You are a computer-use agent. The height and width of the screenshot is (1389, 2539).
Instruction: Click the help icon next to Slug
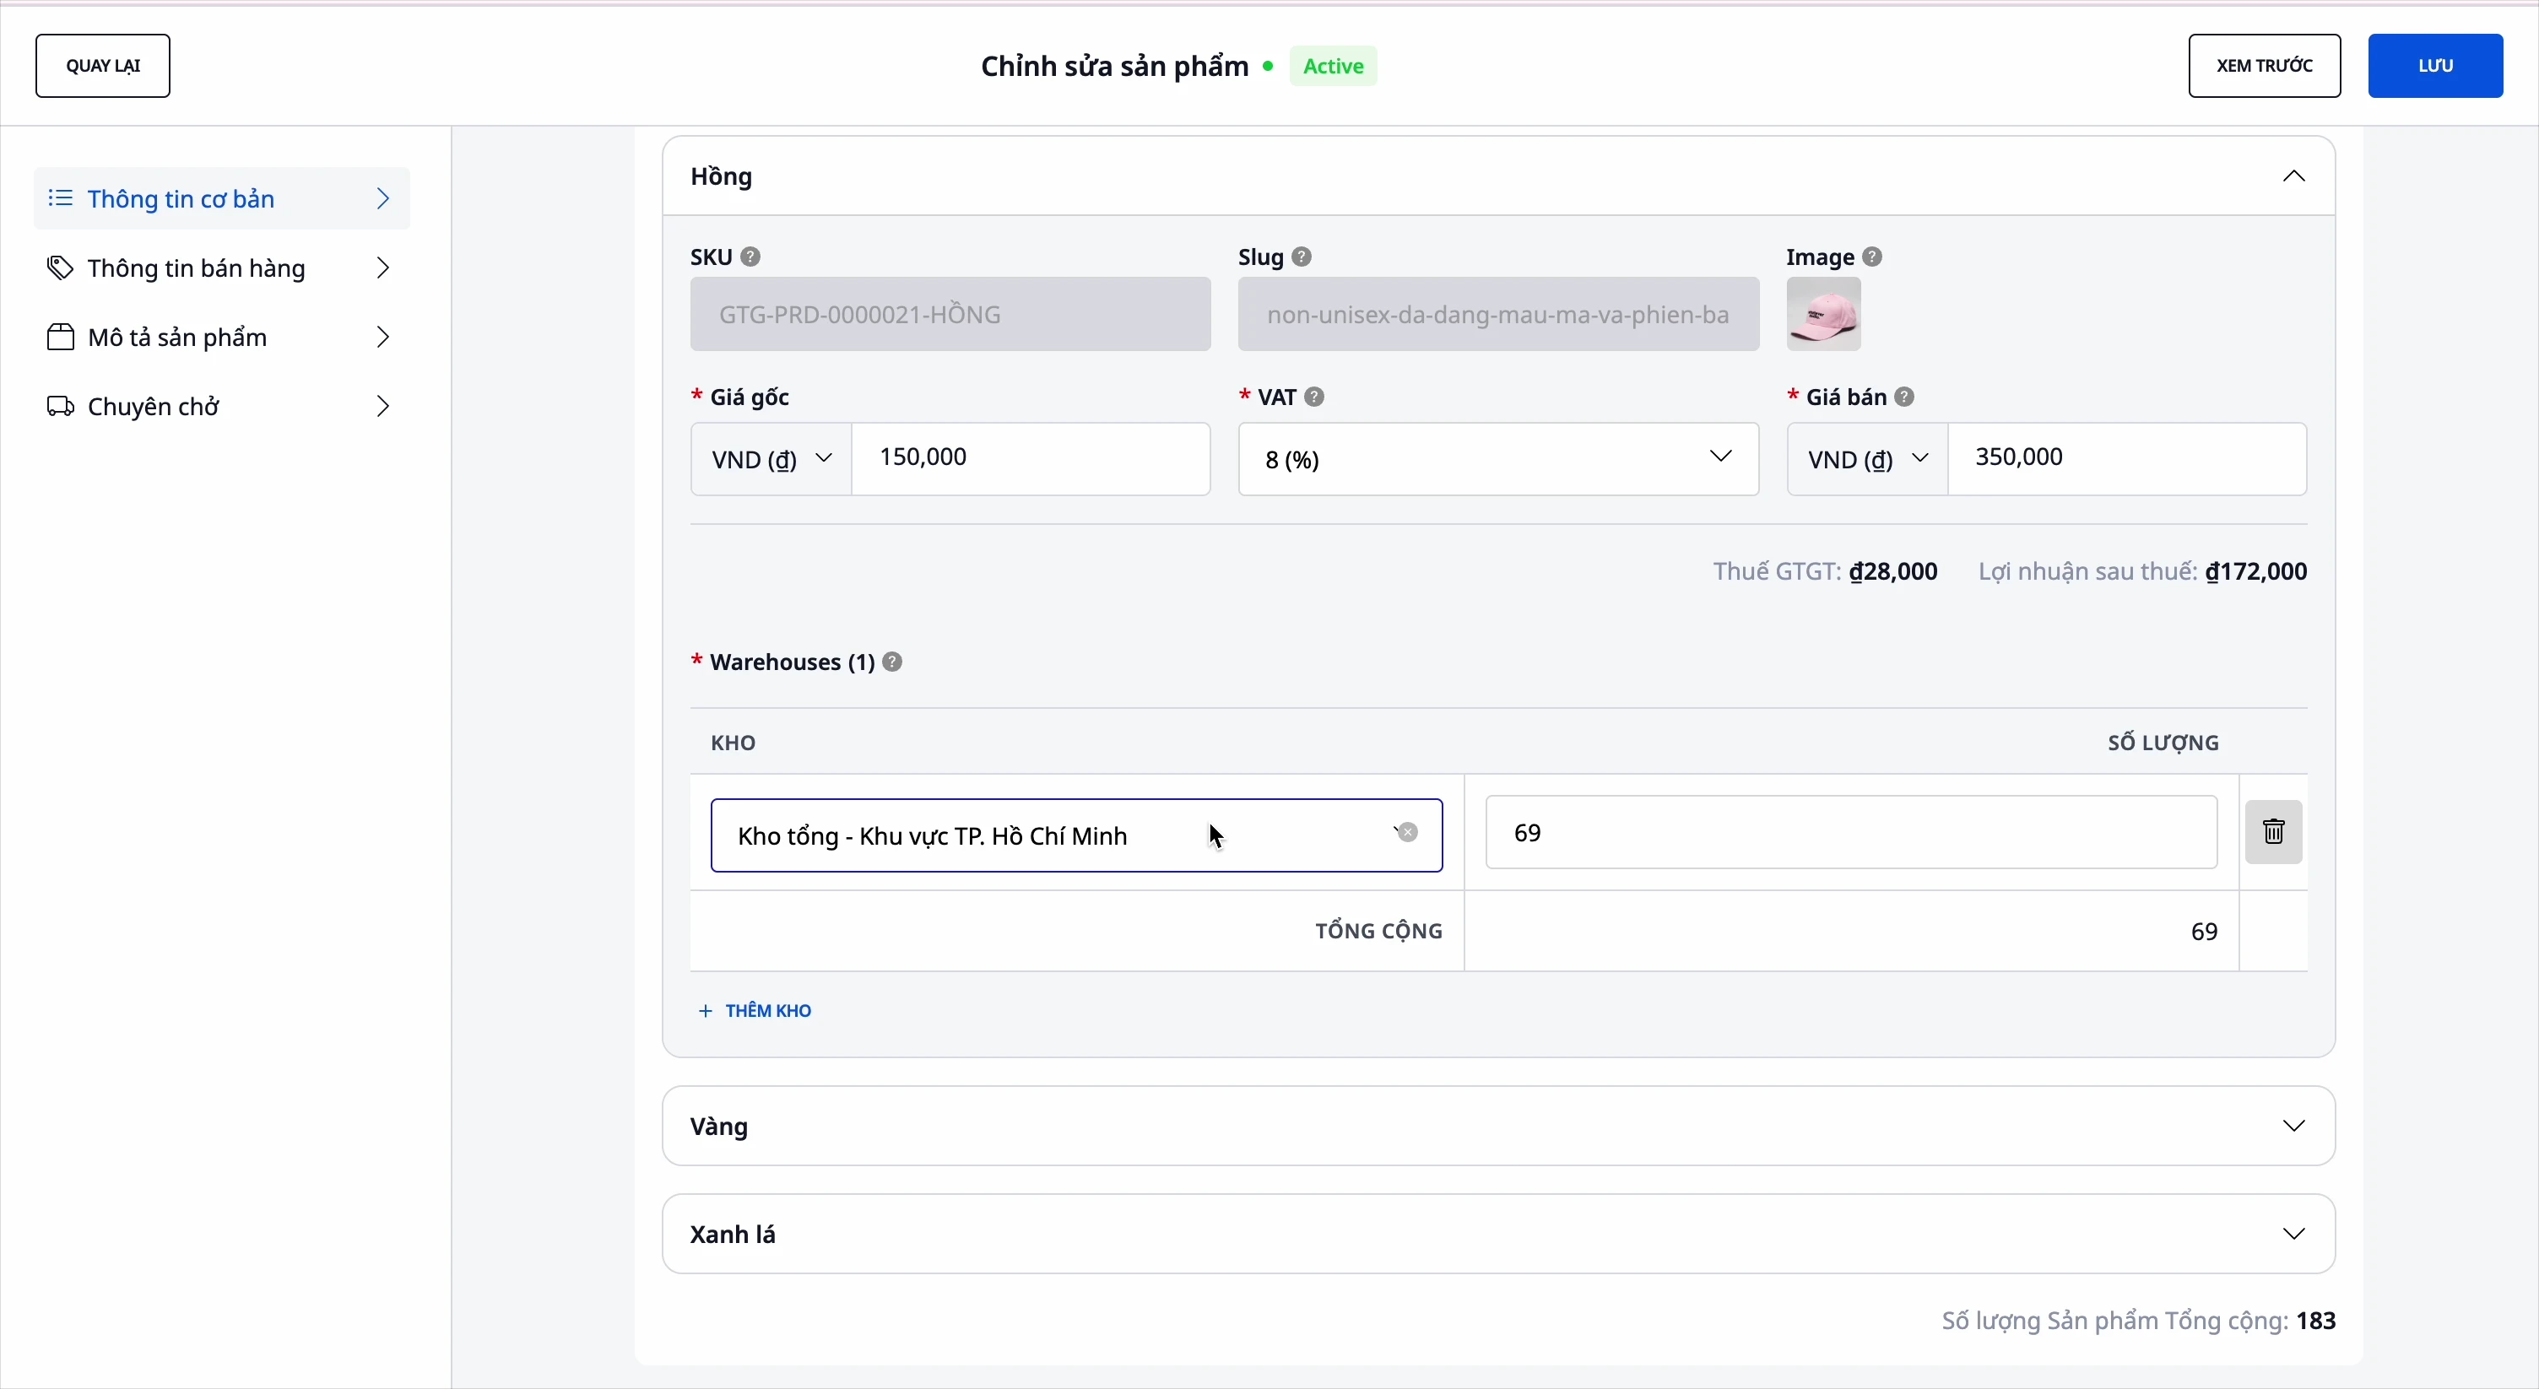coord(1302,257)
